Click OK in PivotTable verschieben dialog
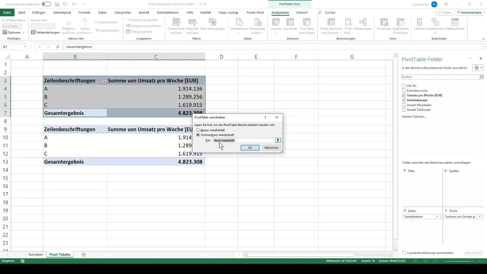 click(250, 148)
